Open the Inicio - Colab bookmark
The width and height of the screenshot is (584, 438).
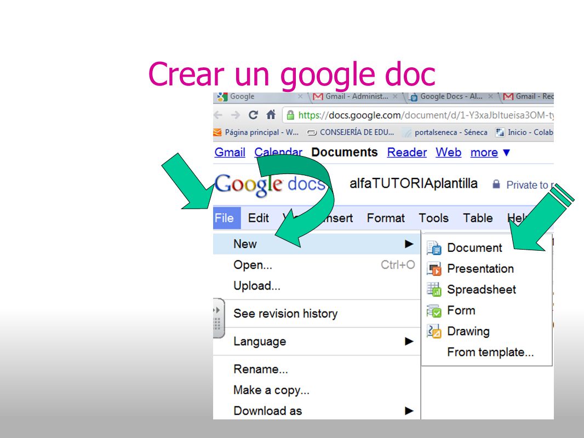(524, 132)
